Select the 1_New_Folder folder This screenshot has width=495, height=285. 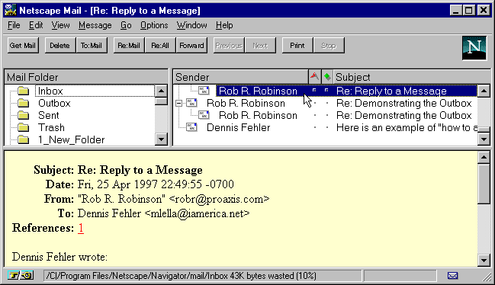pyautogui.click(x=72, y=139)
